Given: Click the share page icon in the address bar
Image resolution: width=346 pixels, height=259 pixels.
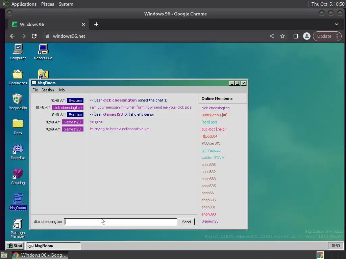Looking at the screenshot, I should point(272,36).
